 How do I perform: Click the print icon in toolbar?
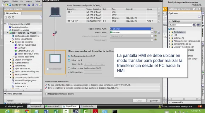[29, 5]
